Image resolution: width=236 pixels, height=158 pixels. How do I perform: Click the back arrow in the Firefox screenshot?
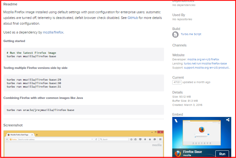click(x=7, y=139)
